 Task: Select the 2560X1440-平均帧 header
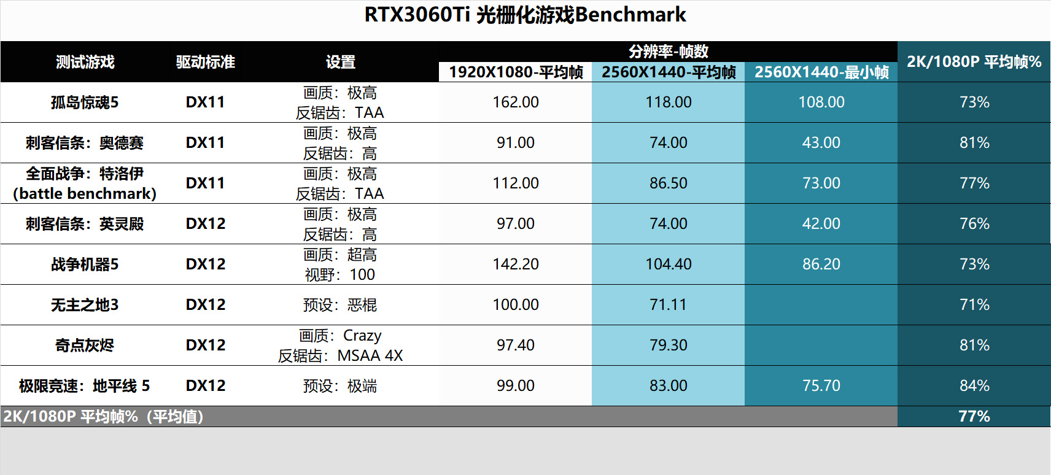(669, 72)
